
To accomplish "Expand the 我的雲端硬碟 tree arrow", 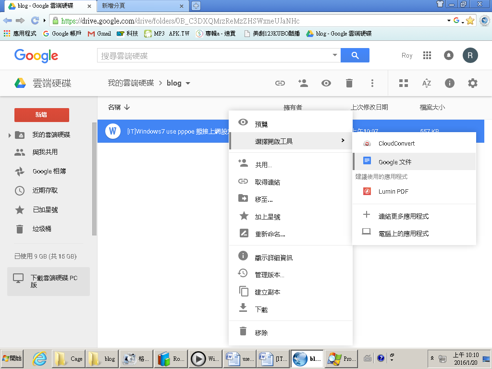I will tap(10, 135).
